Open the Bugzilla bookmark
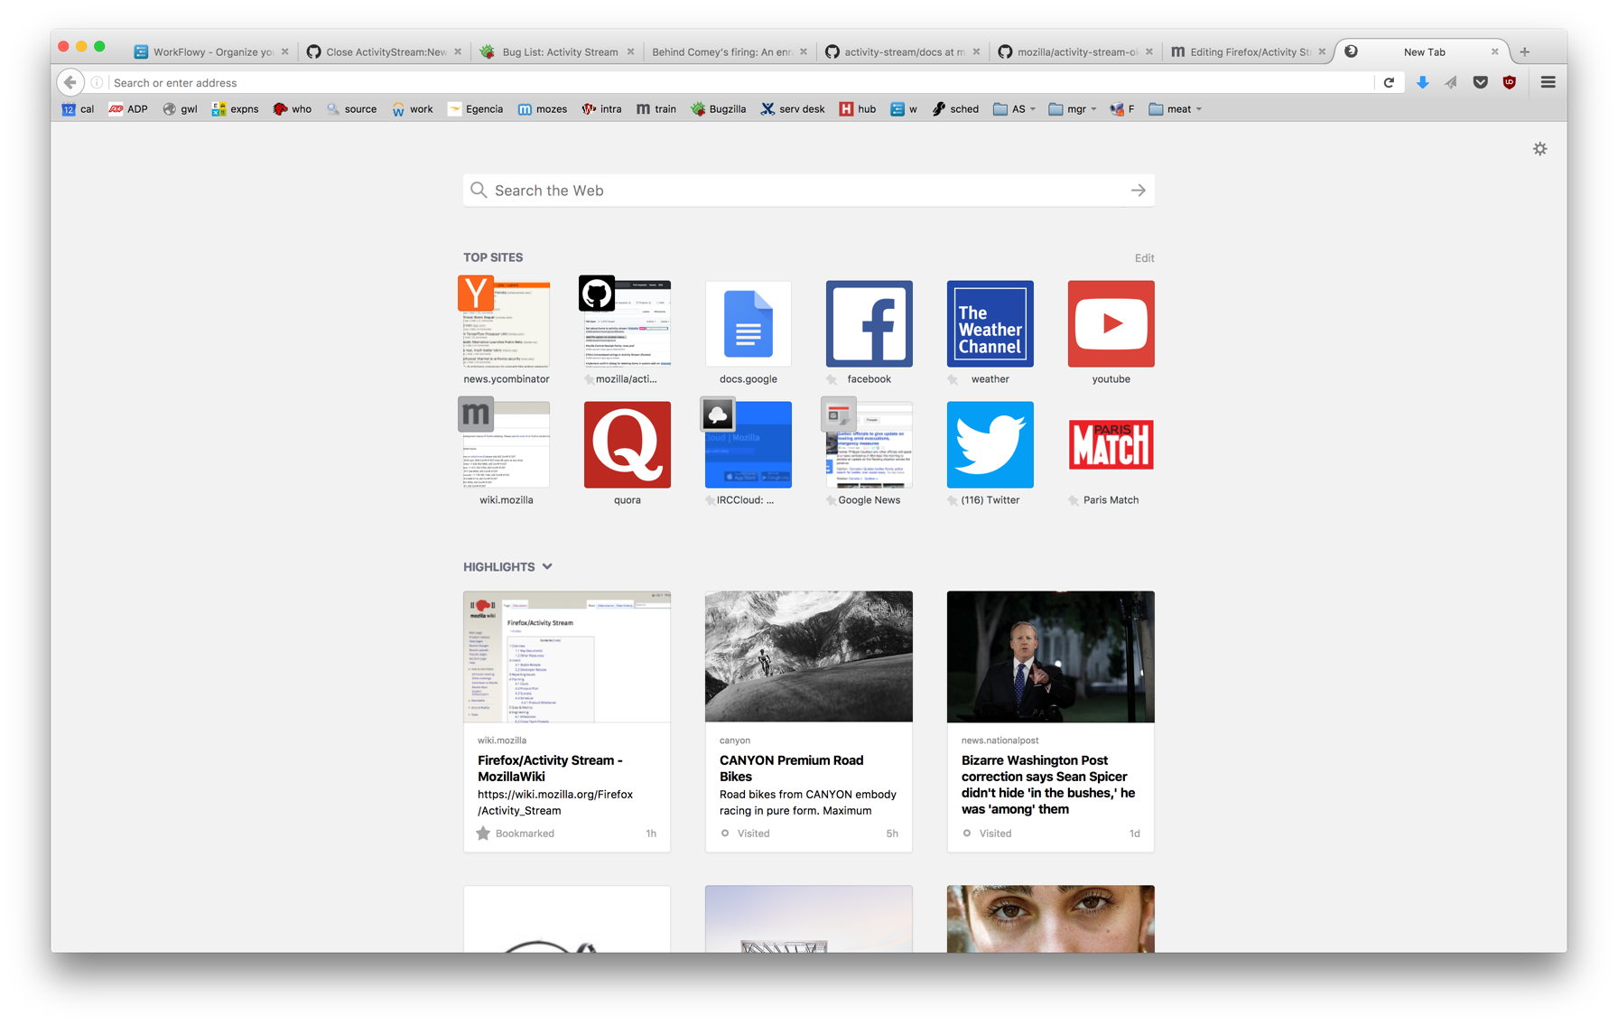 (x=719, y=109)
